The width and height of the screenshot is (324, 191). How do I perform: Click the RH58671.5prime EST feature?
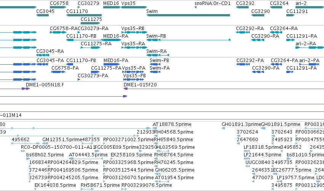pyautogui.click(x=87, y=189)
